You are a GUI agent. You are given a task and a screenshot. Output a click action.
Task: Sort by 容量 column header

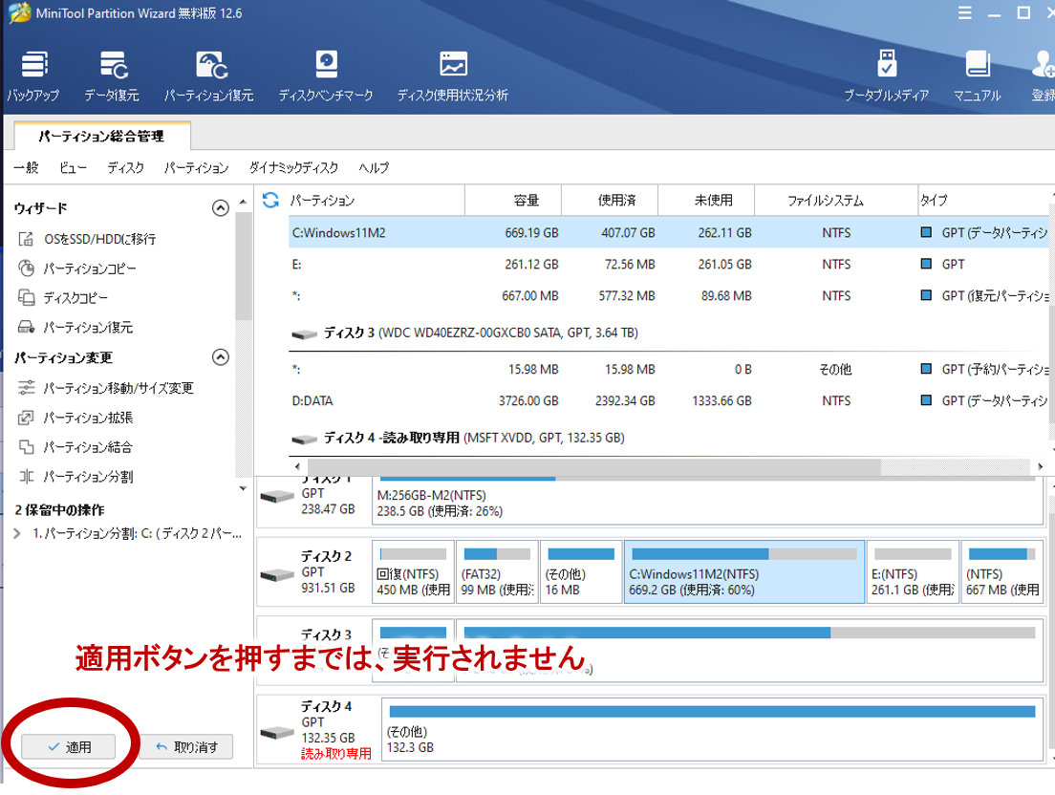point(513,200)
